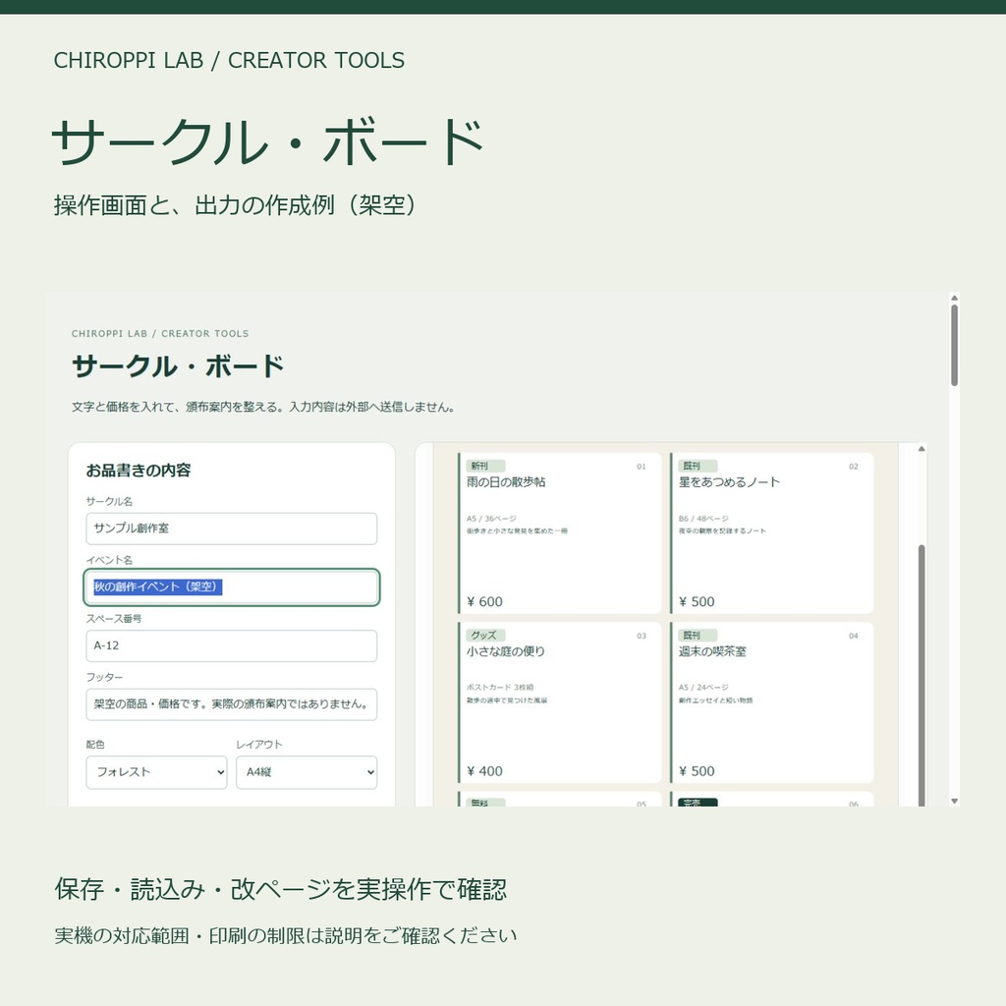Viewport: 1006px width, 1006px height.
Task: Click the 操作画面と、出力の作成例 subtitle
Action: (235, 205)
